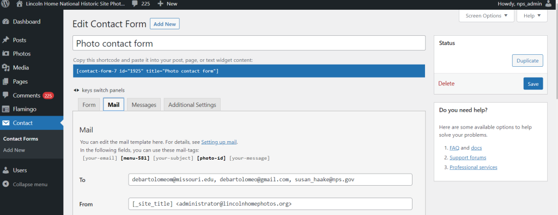
Task: Click the Collapse menu arrow icon
Action: click(x=5, y=184)
